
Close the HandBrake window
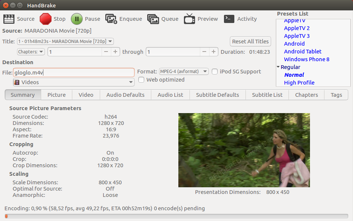point(6,5)
